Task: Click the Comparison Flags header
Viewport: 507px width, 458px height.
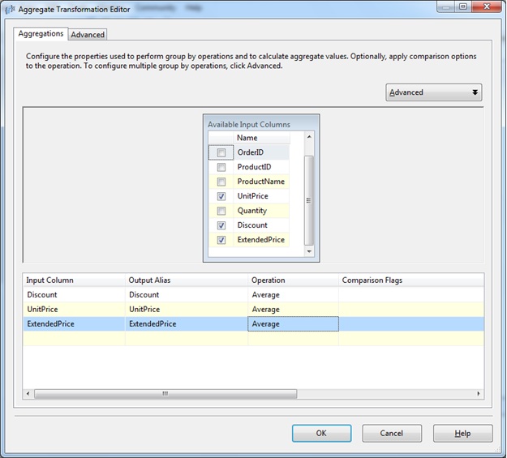Action: tap(411, 280)
